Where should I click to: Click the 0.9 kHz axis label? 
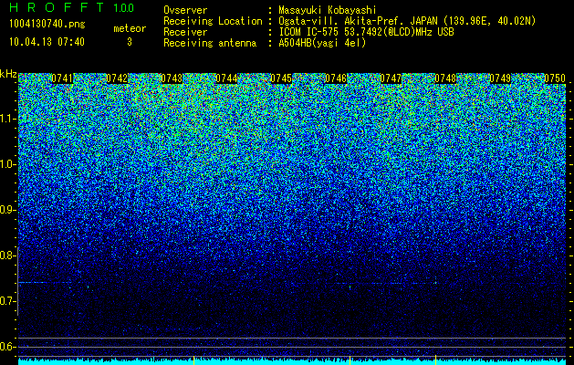(8, 210)
